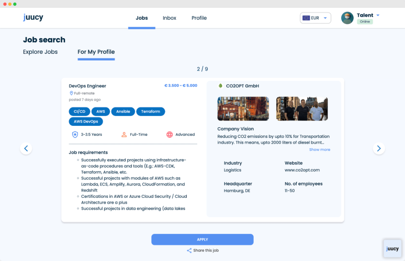This screenshot has width=405, height=261.
Task: Click the Hamburg, DE headquarter value
Action: point(237,191)
